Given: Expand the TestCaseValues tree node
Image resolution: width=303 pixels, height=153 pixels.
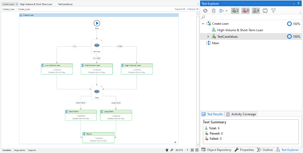Looking at the screenshot, I should coord(208,37).
